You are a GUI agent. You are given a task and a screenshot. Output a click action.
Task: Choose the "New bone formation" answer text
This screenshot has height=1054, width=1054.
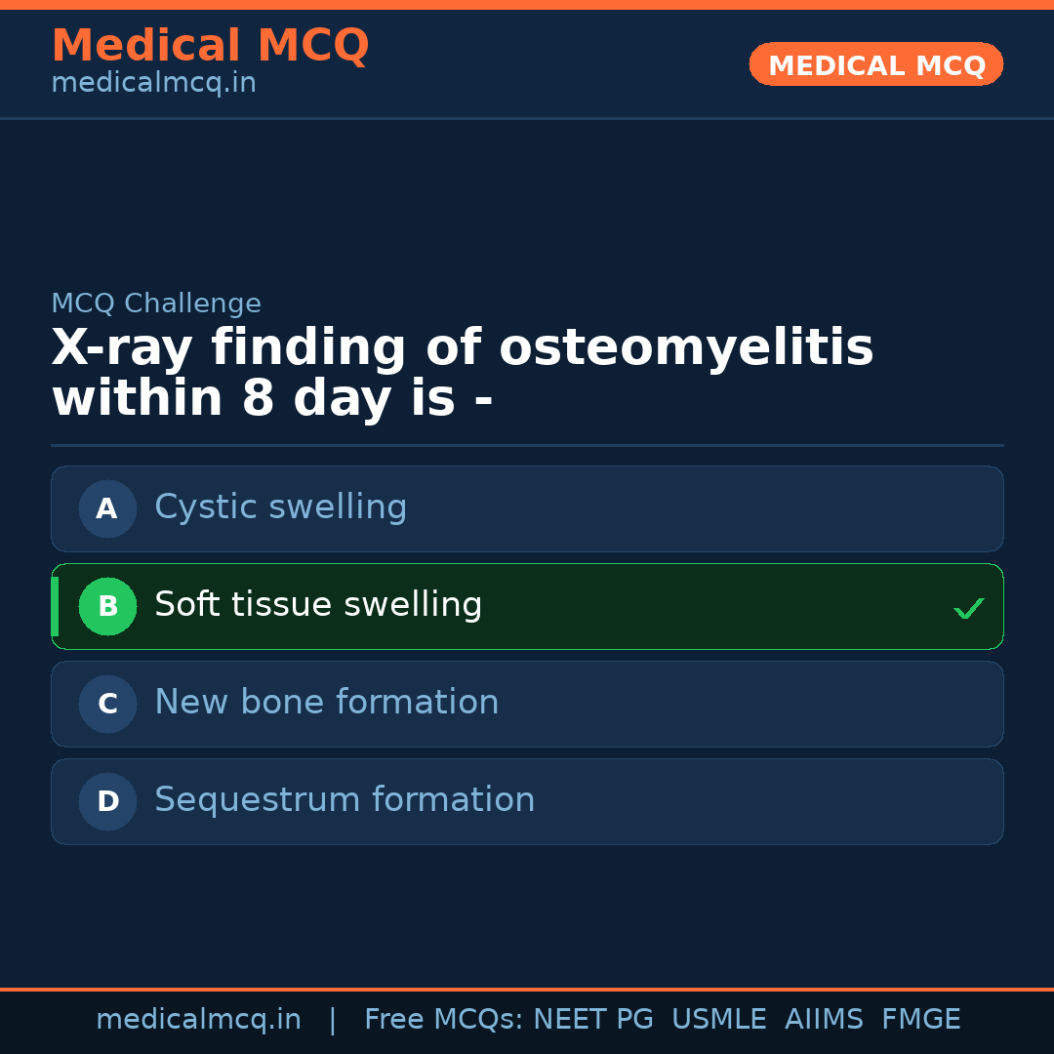point(326,703)
